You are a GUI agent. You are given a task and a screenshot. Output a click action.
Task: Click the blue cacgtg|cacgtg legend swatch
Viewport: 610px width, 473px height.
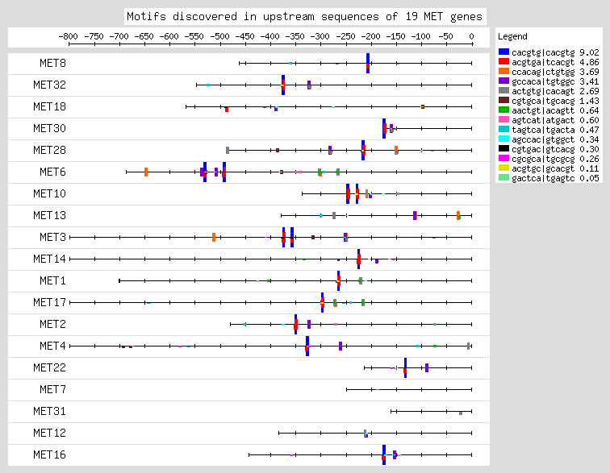(x=503, y=52)
